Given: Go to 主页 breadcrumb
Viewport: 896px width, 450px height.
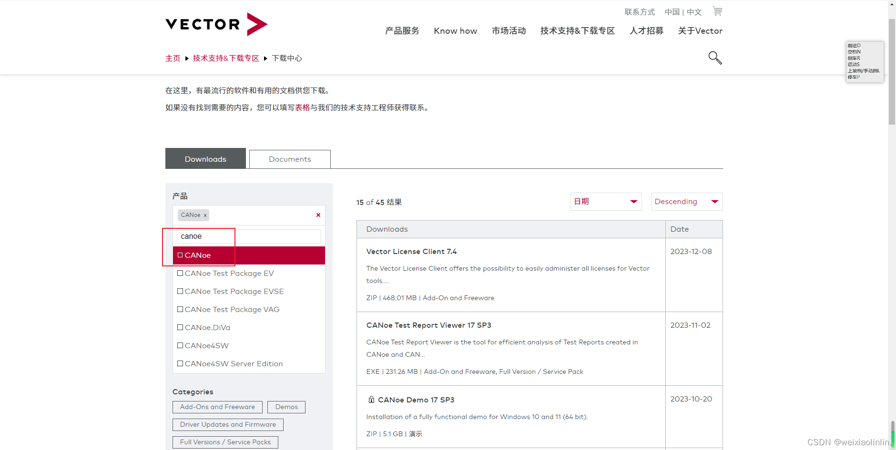Looking at the screenshot, I should click(173, 58).
